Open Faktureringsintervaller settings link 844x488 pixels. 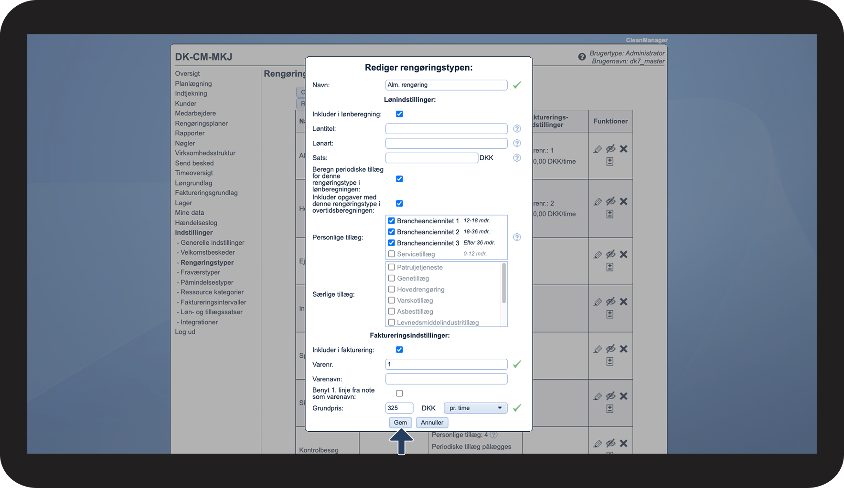213,302
